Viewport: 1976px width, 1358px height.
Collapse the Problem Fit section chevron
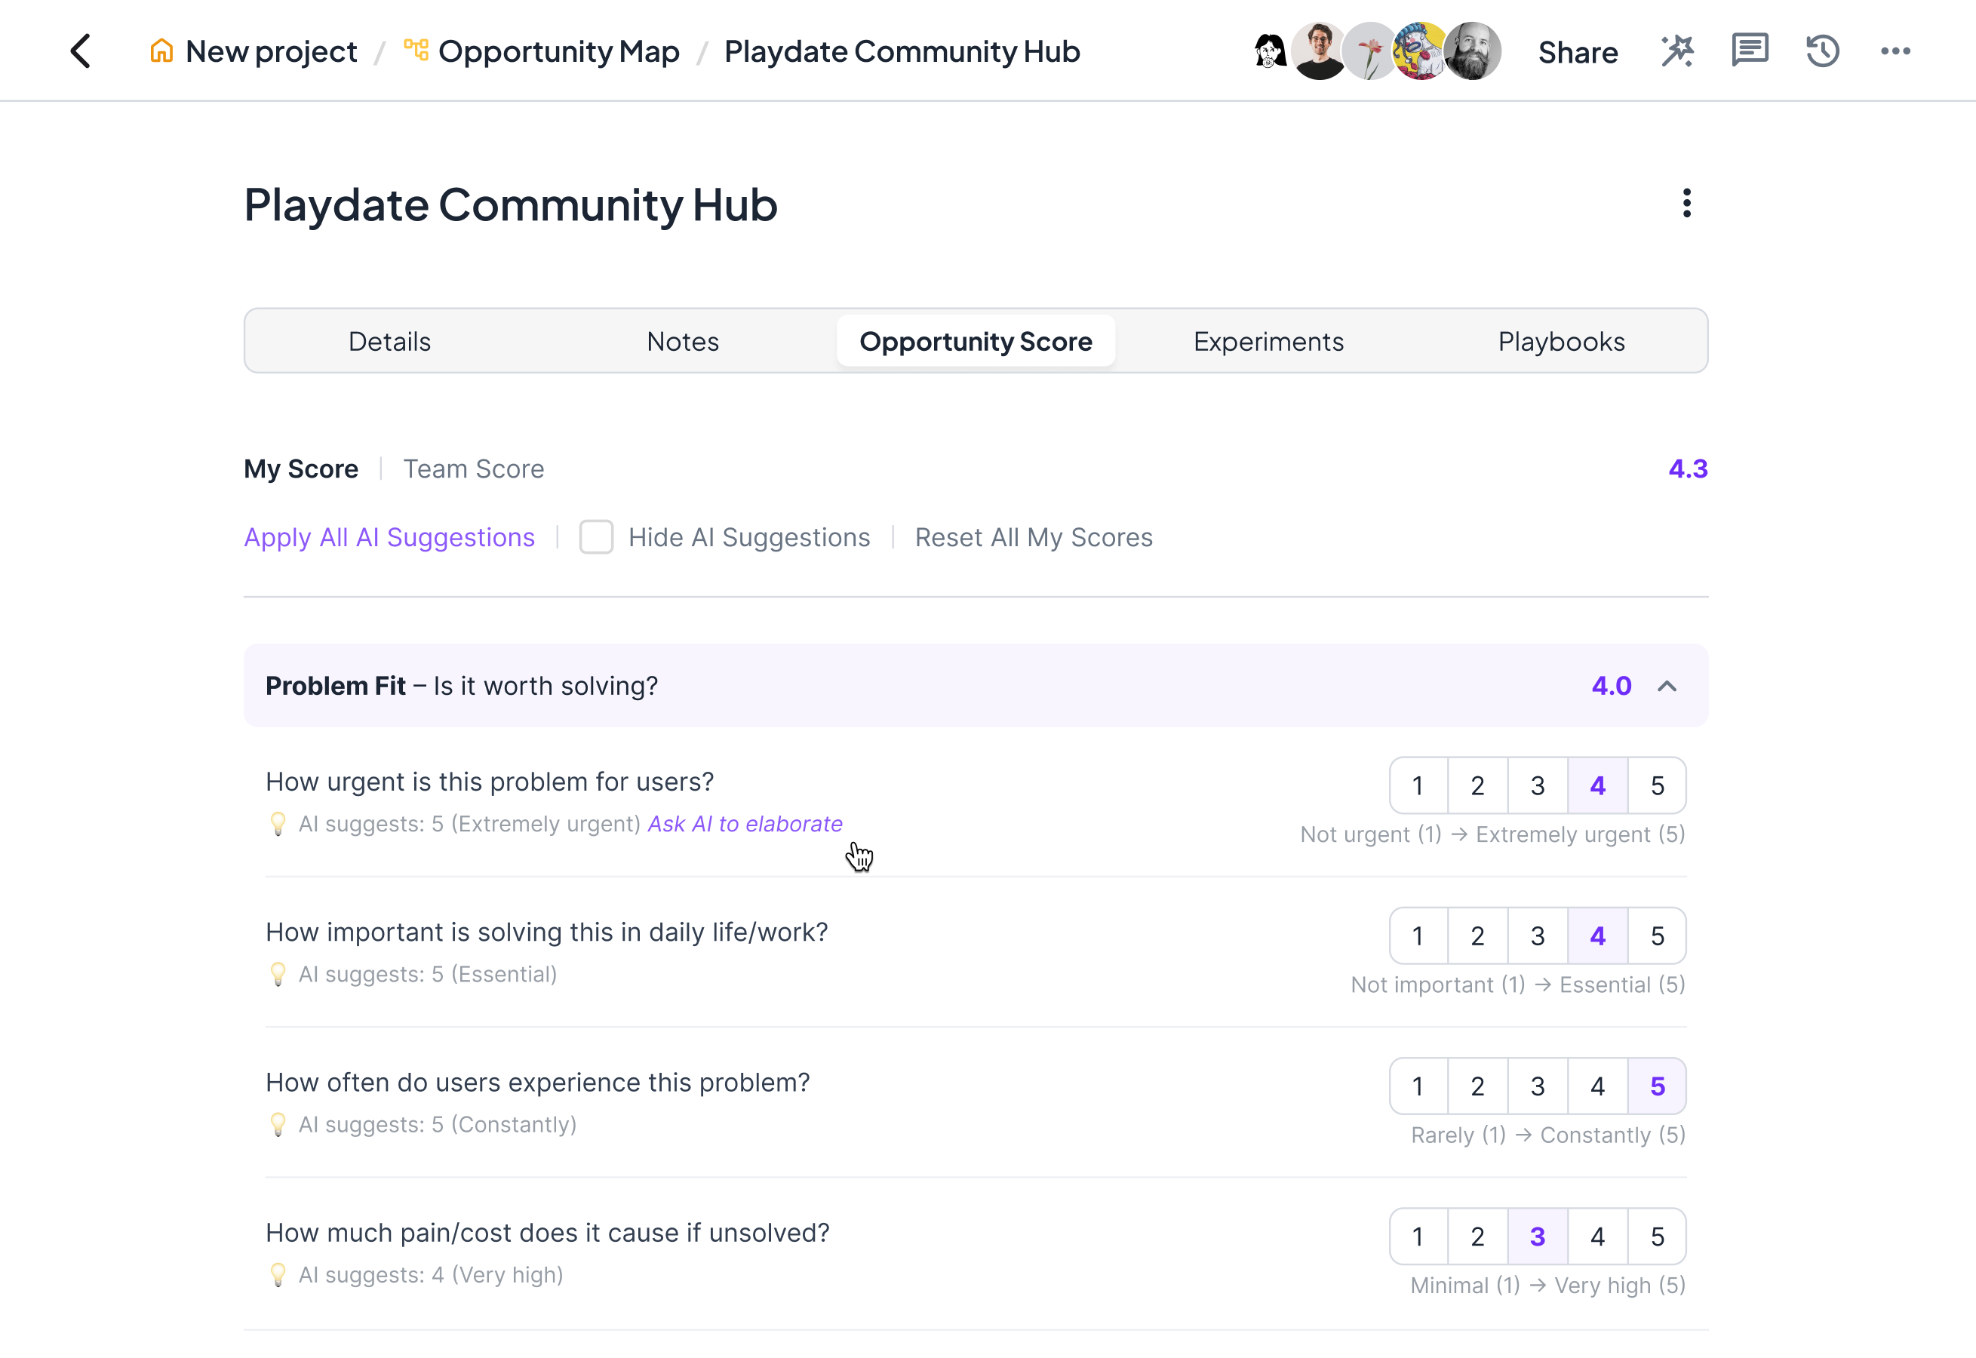coord(1667,686)
